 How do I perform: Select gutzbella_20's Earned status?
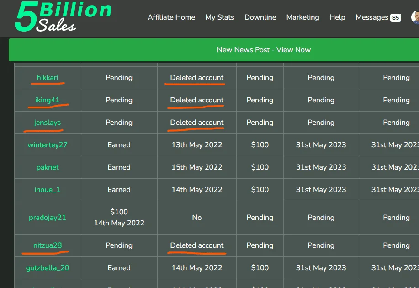pos(119,268)
